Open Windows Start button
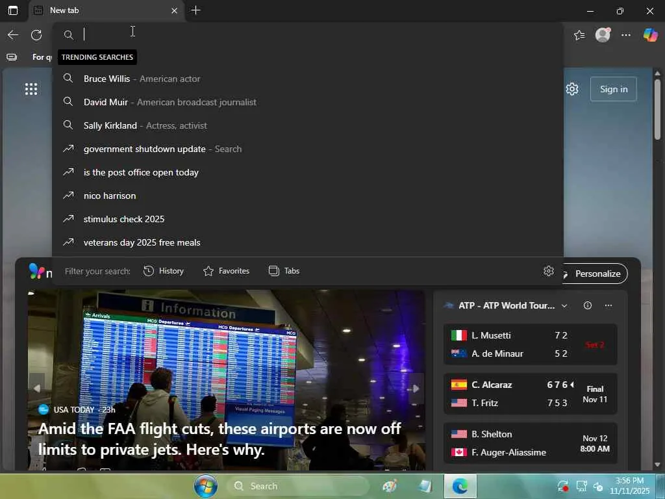Viewport: 665px width, 499px height. [206, 486]
